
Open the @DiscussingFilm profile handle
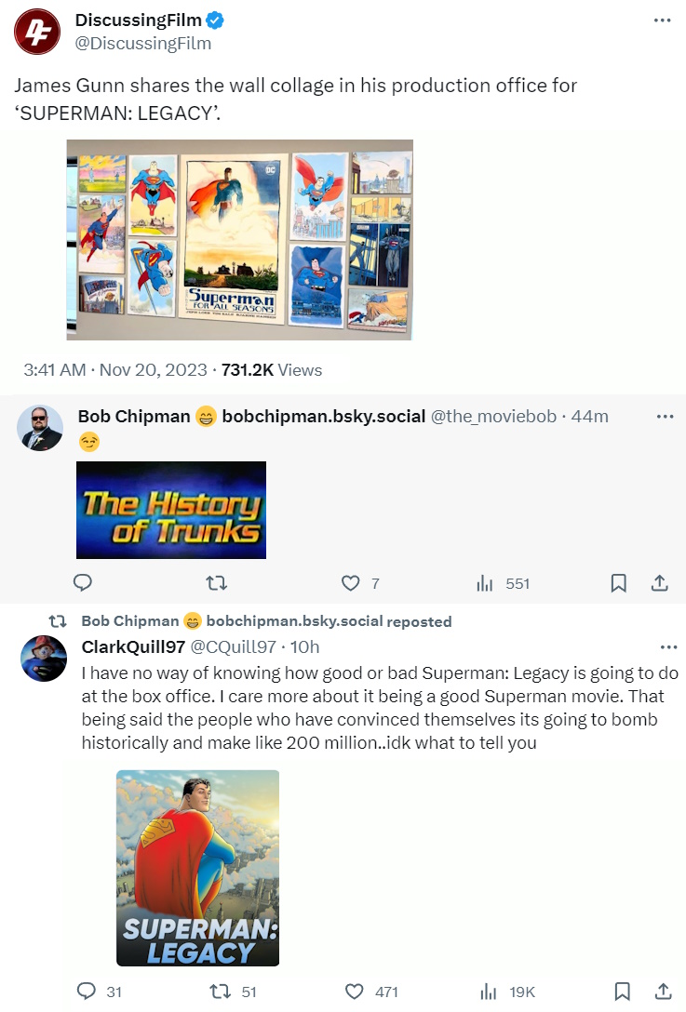142,43
